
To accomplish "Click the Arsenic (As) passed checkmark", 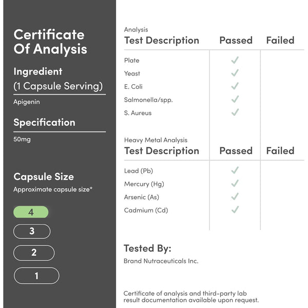I will (x=235, y=197).
